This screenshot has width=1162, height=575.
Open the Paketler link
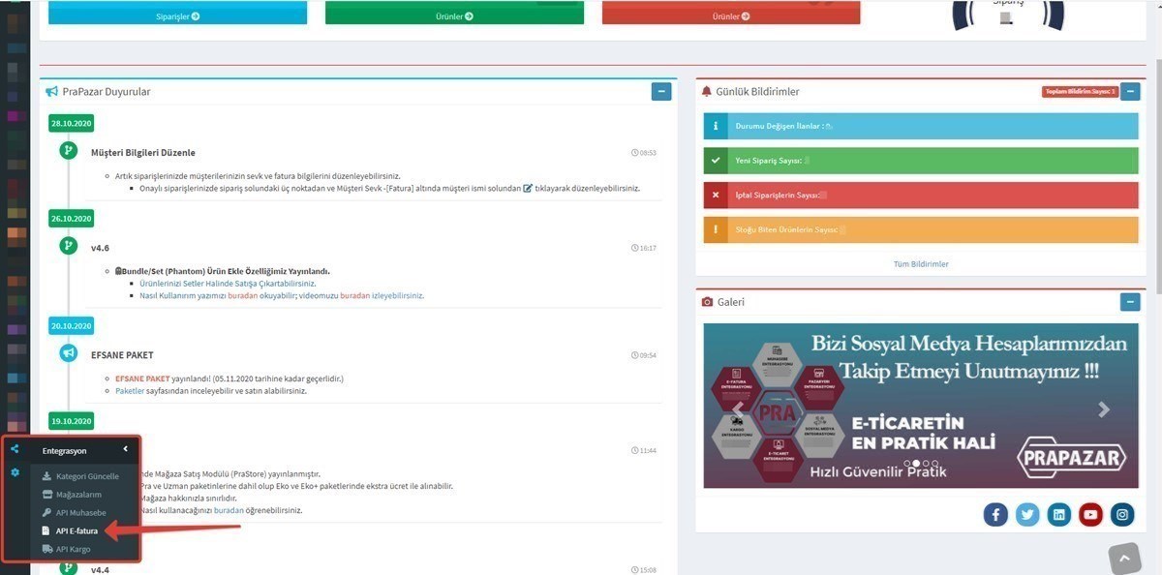point(130,391)
